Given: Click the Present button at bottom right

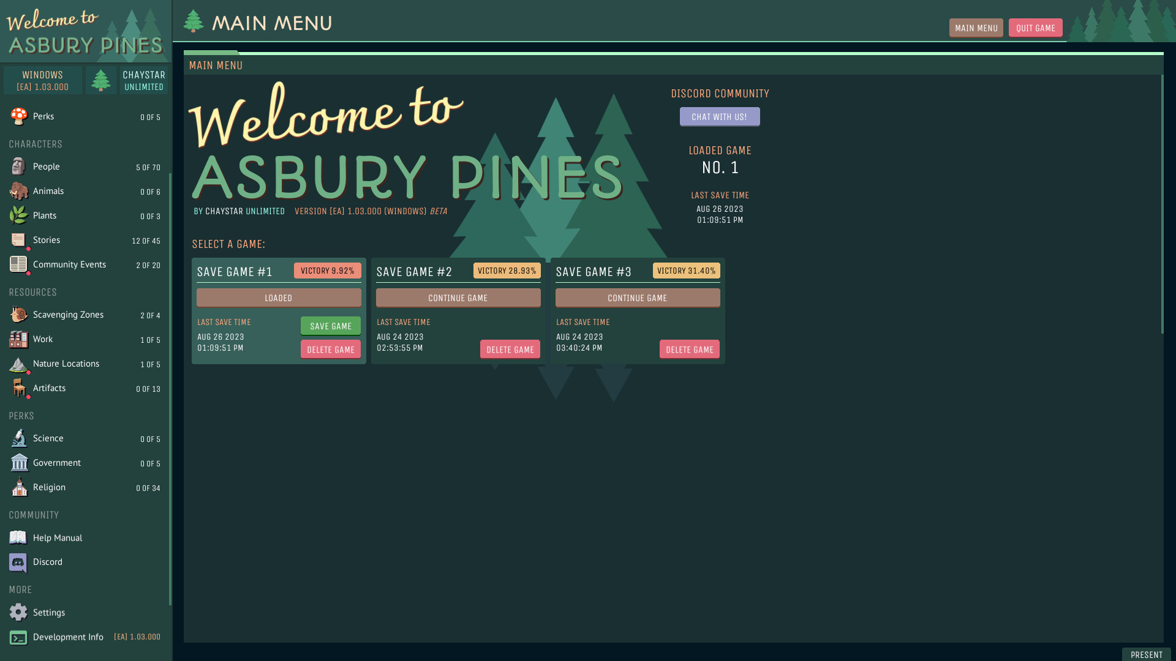Looking at the screenshot, I should [x=1146, y=654].
